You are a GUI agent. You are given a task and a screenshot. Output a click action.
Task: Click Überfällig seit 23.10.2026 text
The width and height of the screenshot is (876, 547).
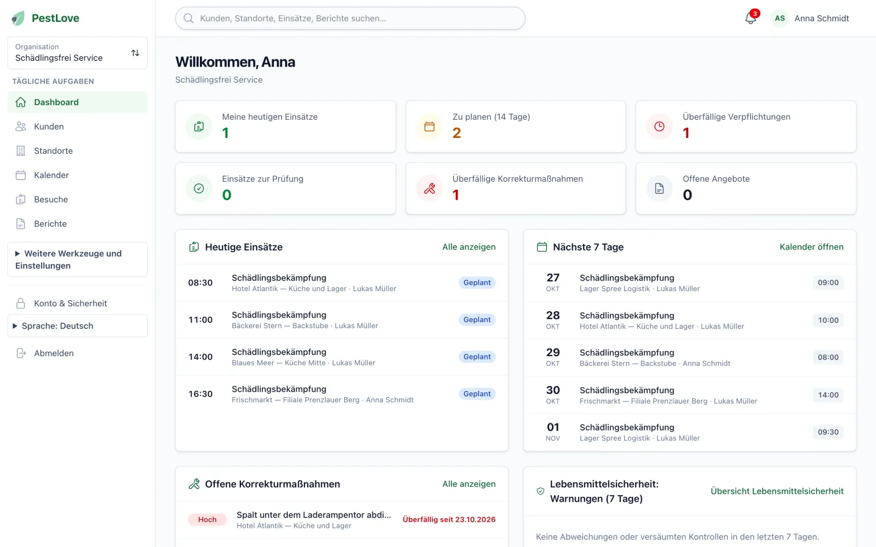click(x=449, y=520)
